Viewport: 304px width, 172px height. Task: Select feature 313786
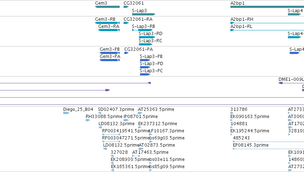239,109
